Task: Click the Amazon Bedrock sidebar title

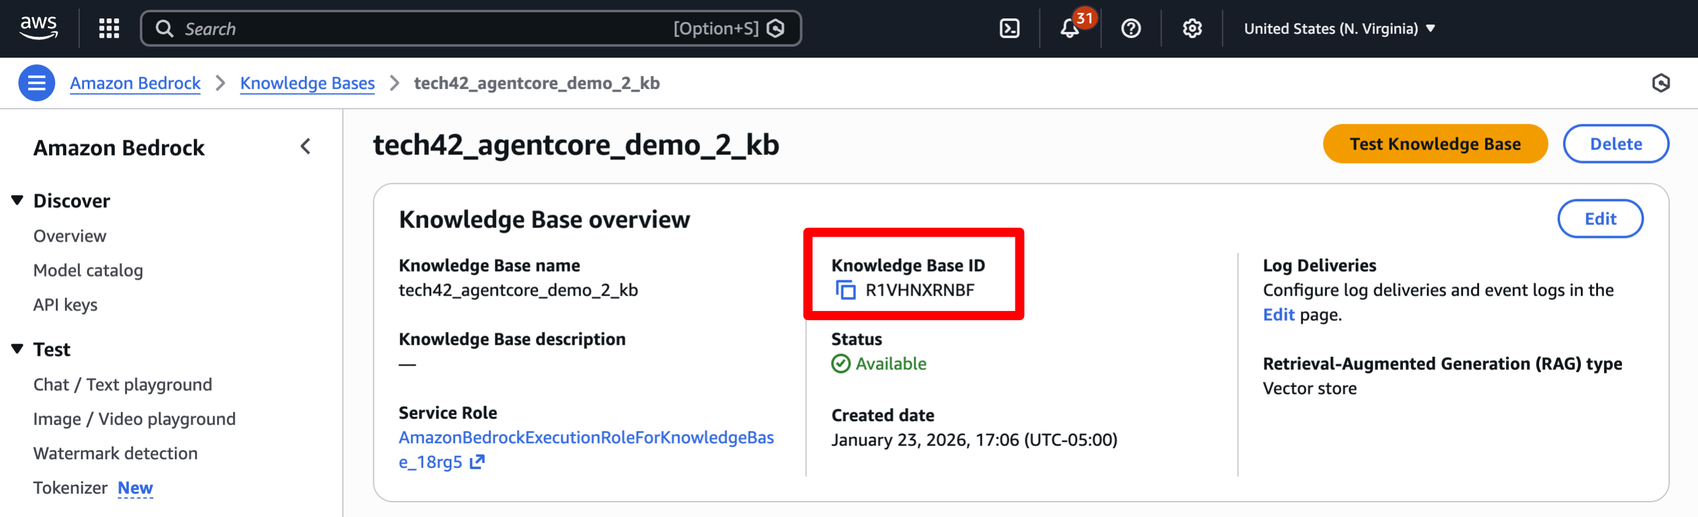Action: tap(118, 148)
